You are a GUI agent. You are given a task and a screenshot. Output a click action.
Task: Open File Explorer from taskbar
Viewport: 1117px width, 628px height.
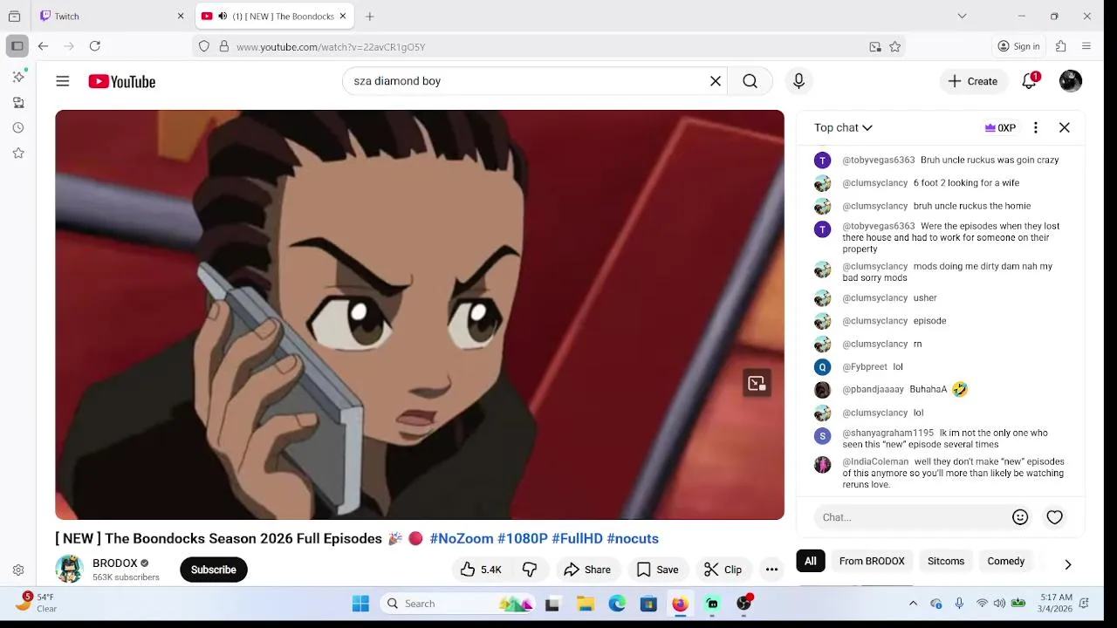pyautogui.click(x=586, y=604)
